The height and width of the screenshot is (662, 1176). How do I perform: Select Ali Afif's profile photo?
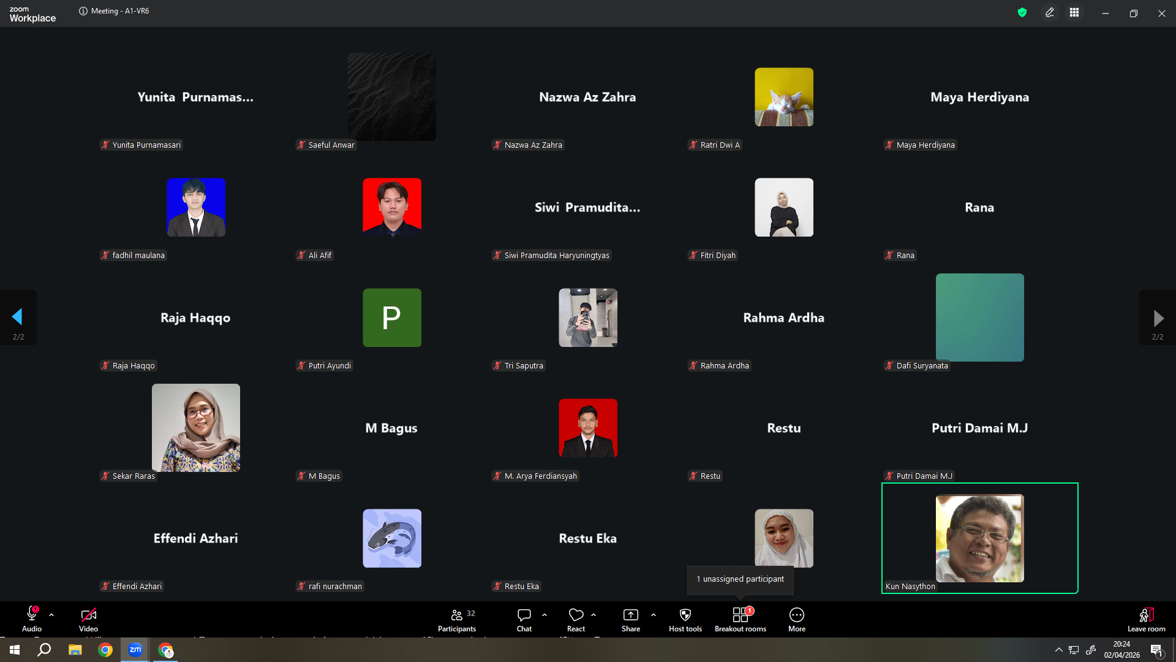pos(392,207)
